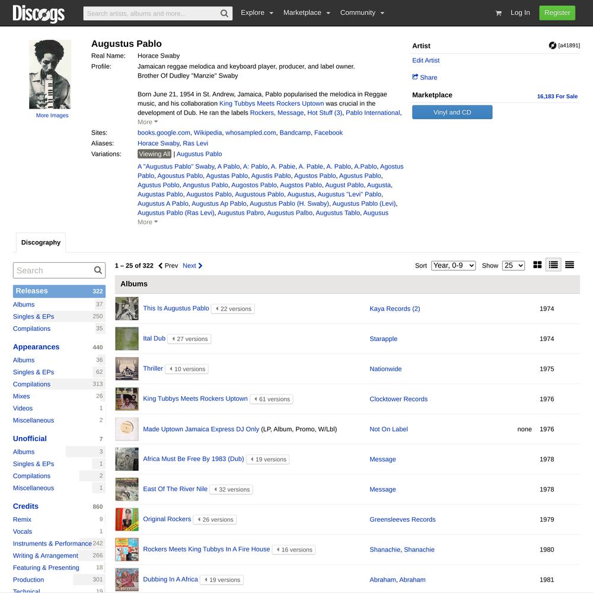Click the Prev page arrow

pos(168,266)
